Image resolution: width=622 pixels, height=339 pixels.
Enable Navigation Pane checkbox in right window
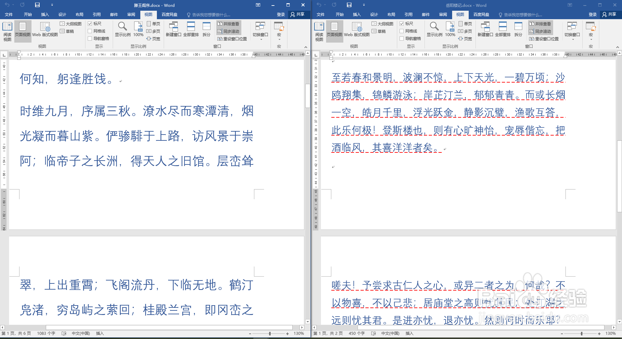[x=402, y=39]
